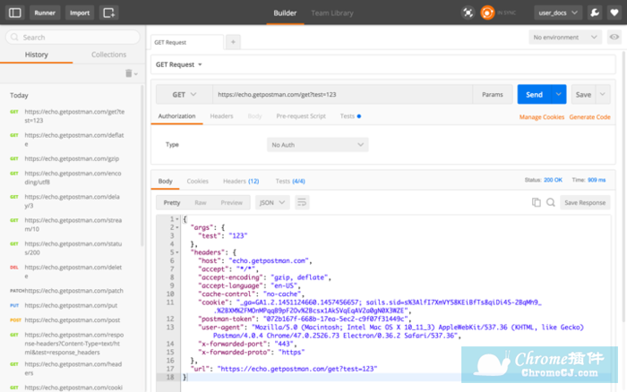Screen dimensions: 627x392
Task: Open the request Tests tab
Action: (350, 116)
